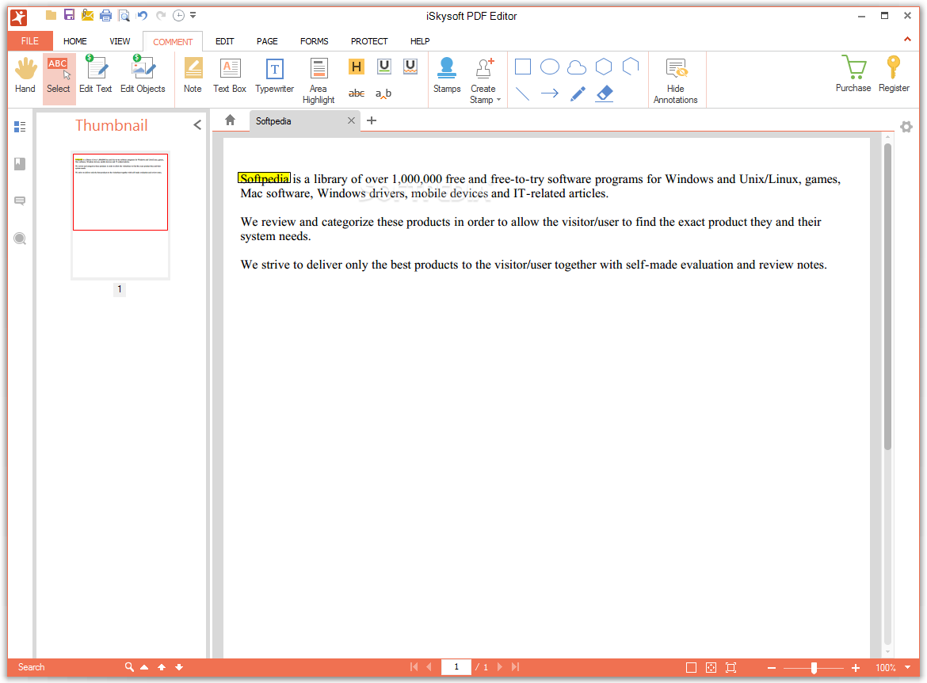
Task: Save the document via toolbar icon
Action: [69, 15]
